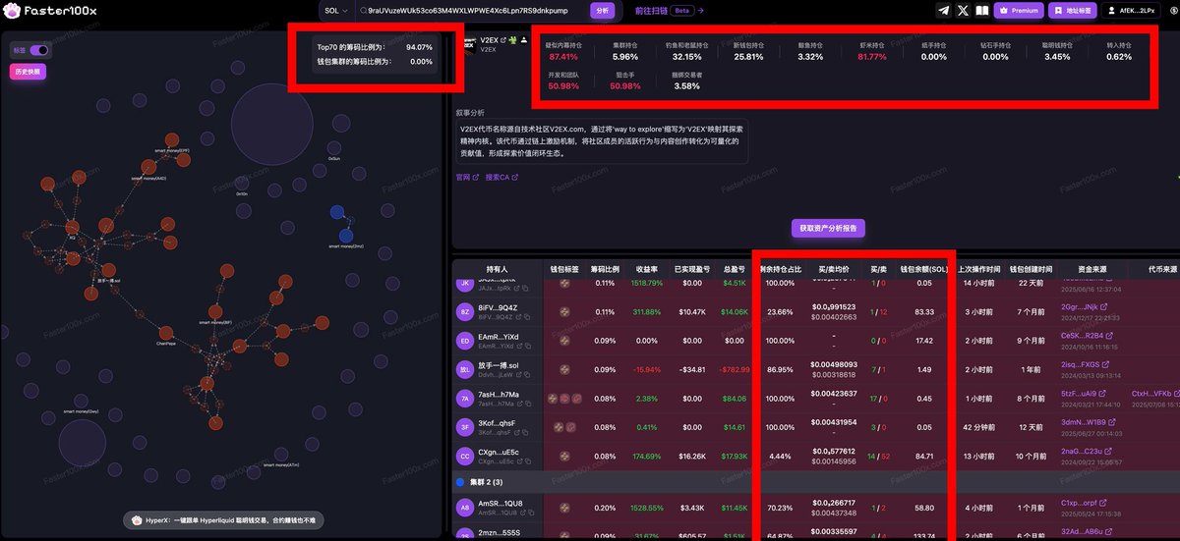Open the SOL chain dropdown
The height and width of the screenshot is (541, 1180).
pos(336,10)
